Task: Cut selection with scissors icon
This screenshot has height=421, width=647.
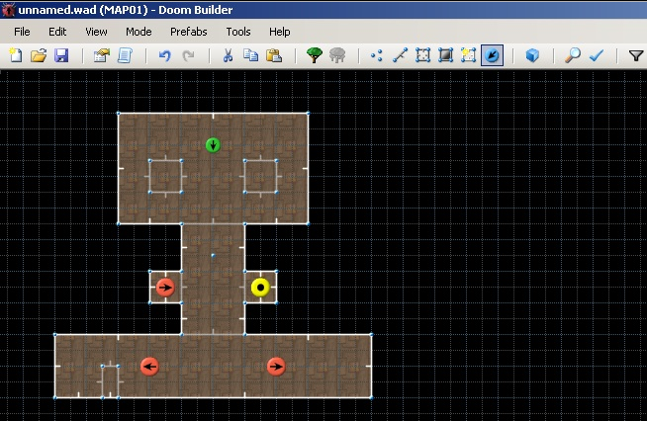Action: coord(228,54)
